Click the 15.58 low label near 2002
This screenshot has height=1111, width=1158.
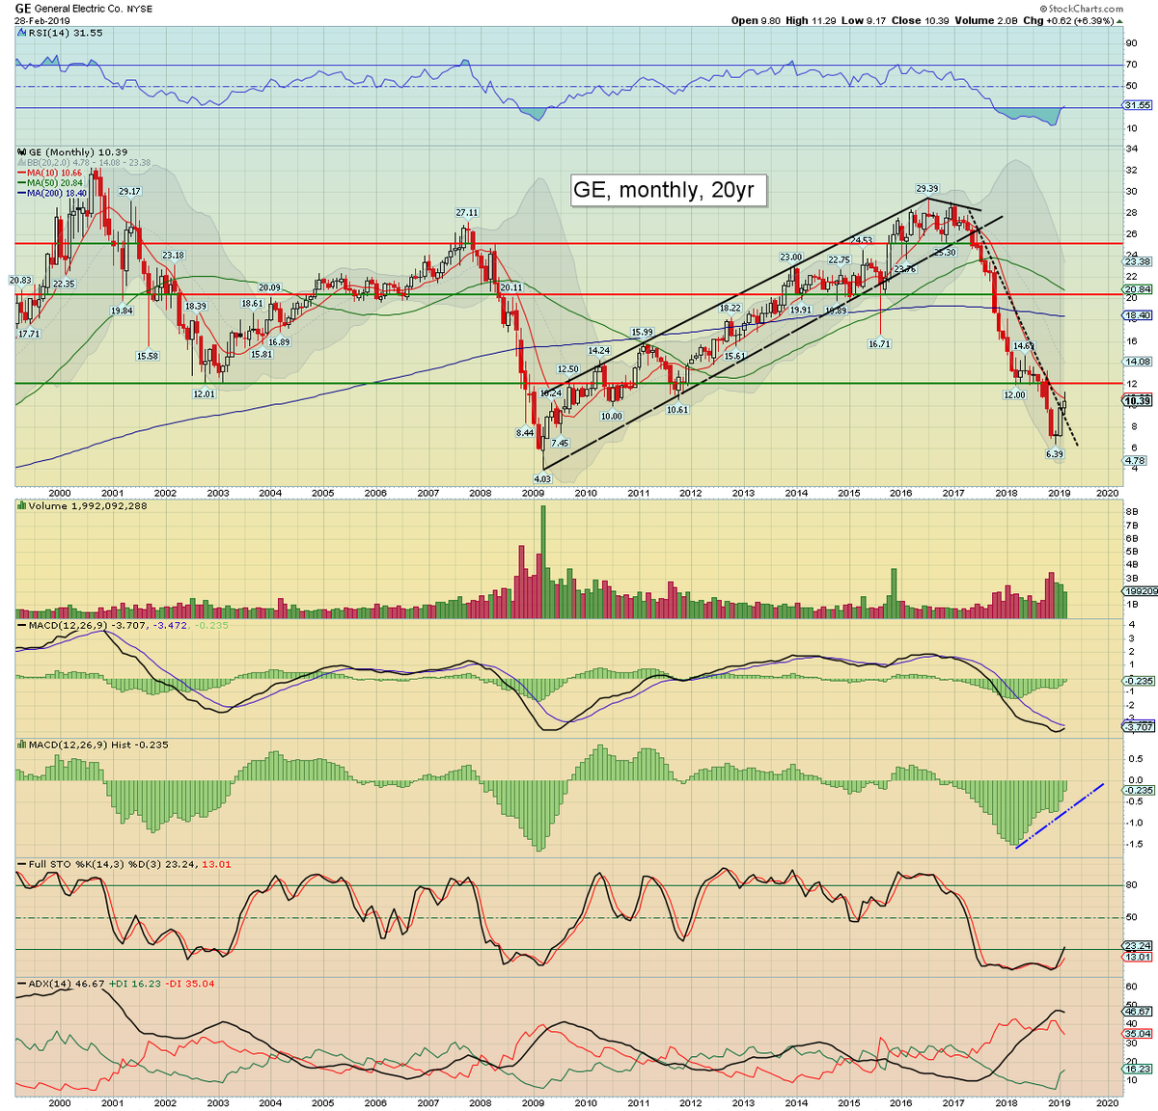(x=148, y=356)
